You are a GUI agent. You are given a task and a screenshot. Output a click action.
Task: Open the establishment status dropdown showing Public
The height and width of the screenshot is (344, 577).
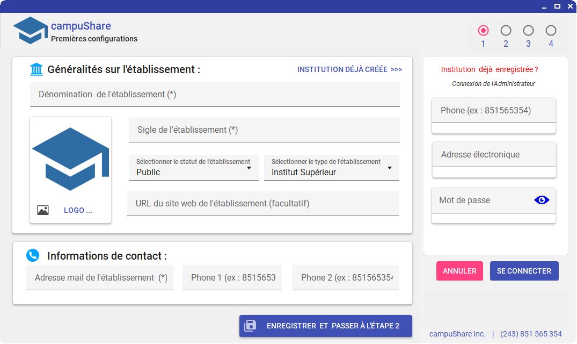pos(193,168)
